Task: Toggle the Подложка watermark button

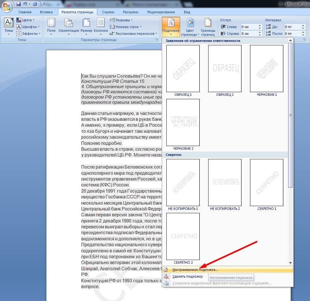Action: click(171, 27)
